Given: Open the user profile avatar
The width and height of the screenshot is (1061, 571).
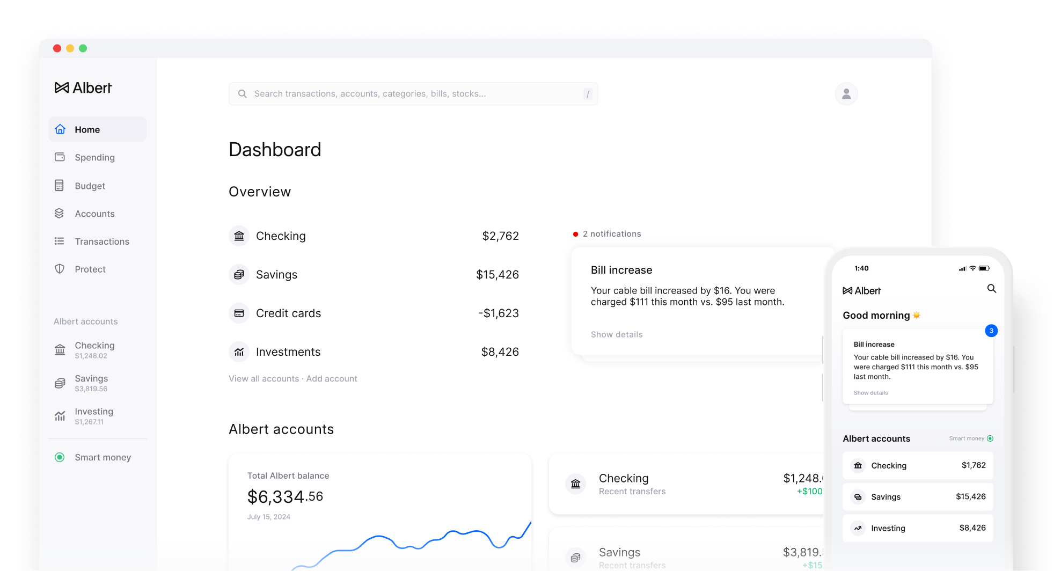Looking at the screenshot, I should tap(846, 94).
